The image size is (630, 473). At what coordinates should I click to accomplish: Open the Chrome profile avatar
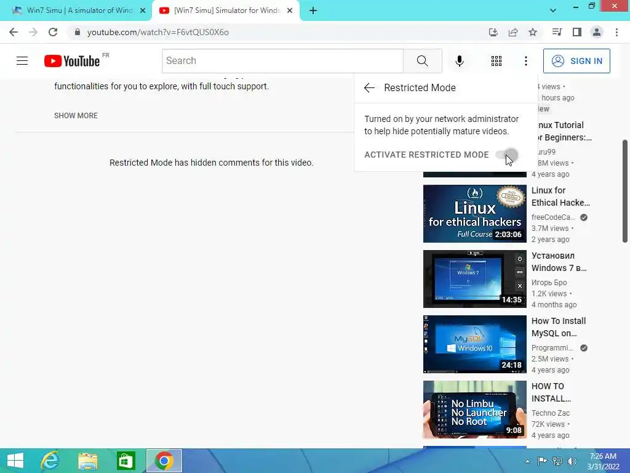click(597, 32)
